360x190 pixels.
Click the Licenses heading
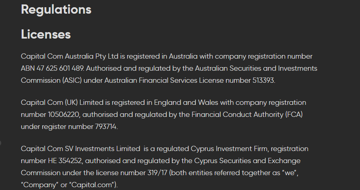[x=46, y=35]
